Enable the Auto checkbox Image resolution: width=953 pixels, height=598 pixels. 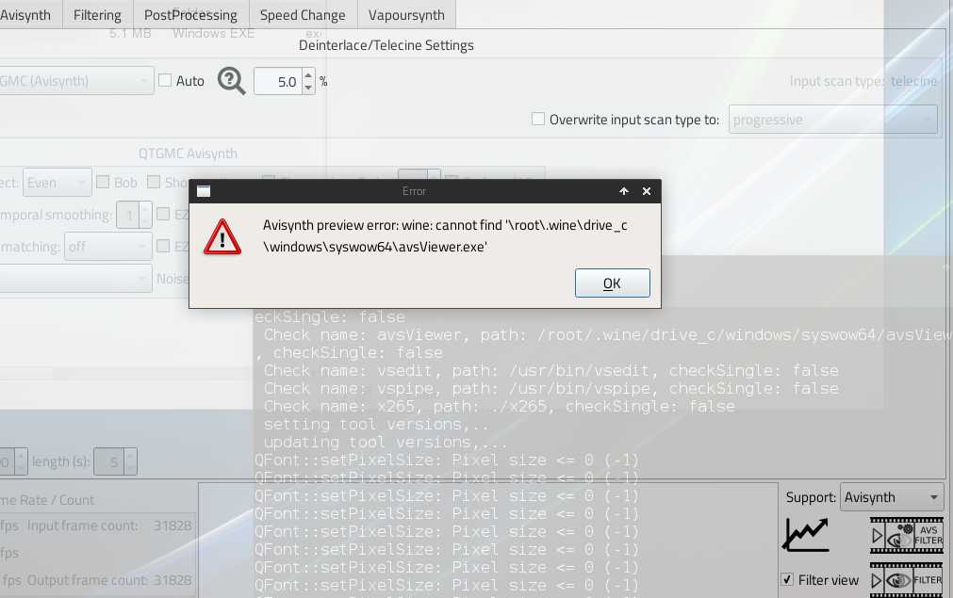(x=165, y=80)
